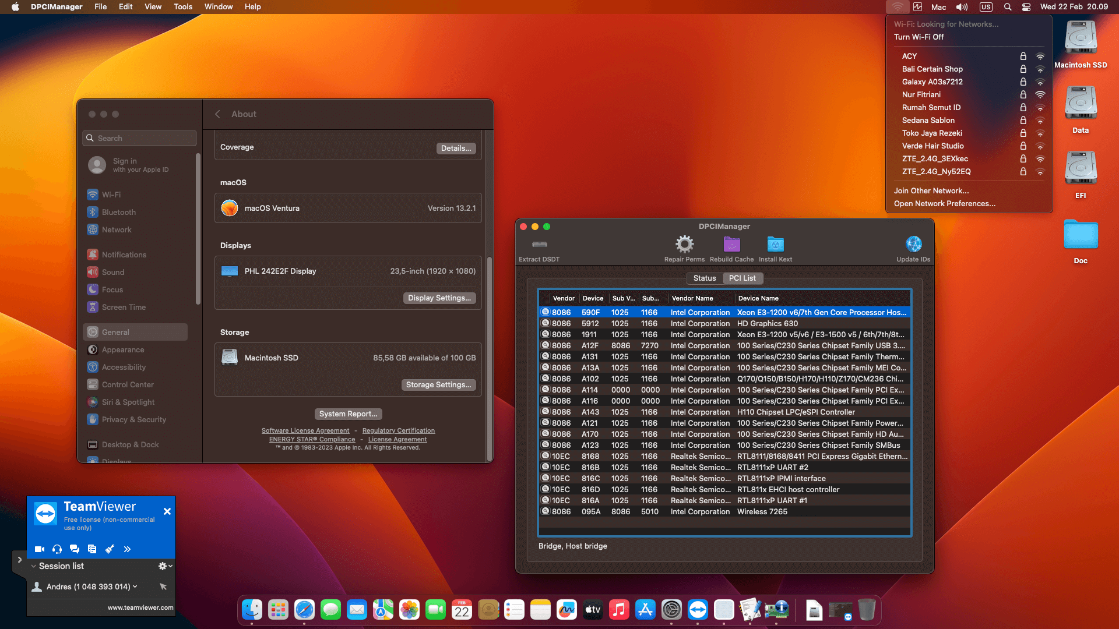Expand the TeamViewer toolbar double-chevron

coord(127,549)
